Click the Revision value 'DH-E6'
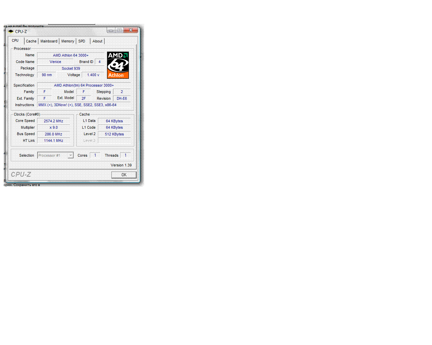 [122, 98]
